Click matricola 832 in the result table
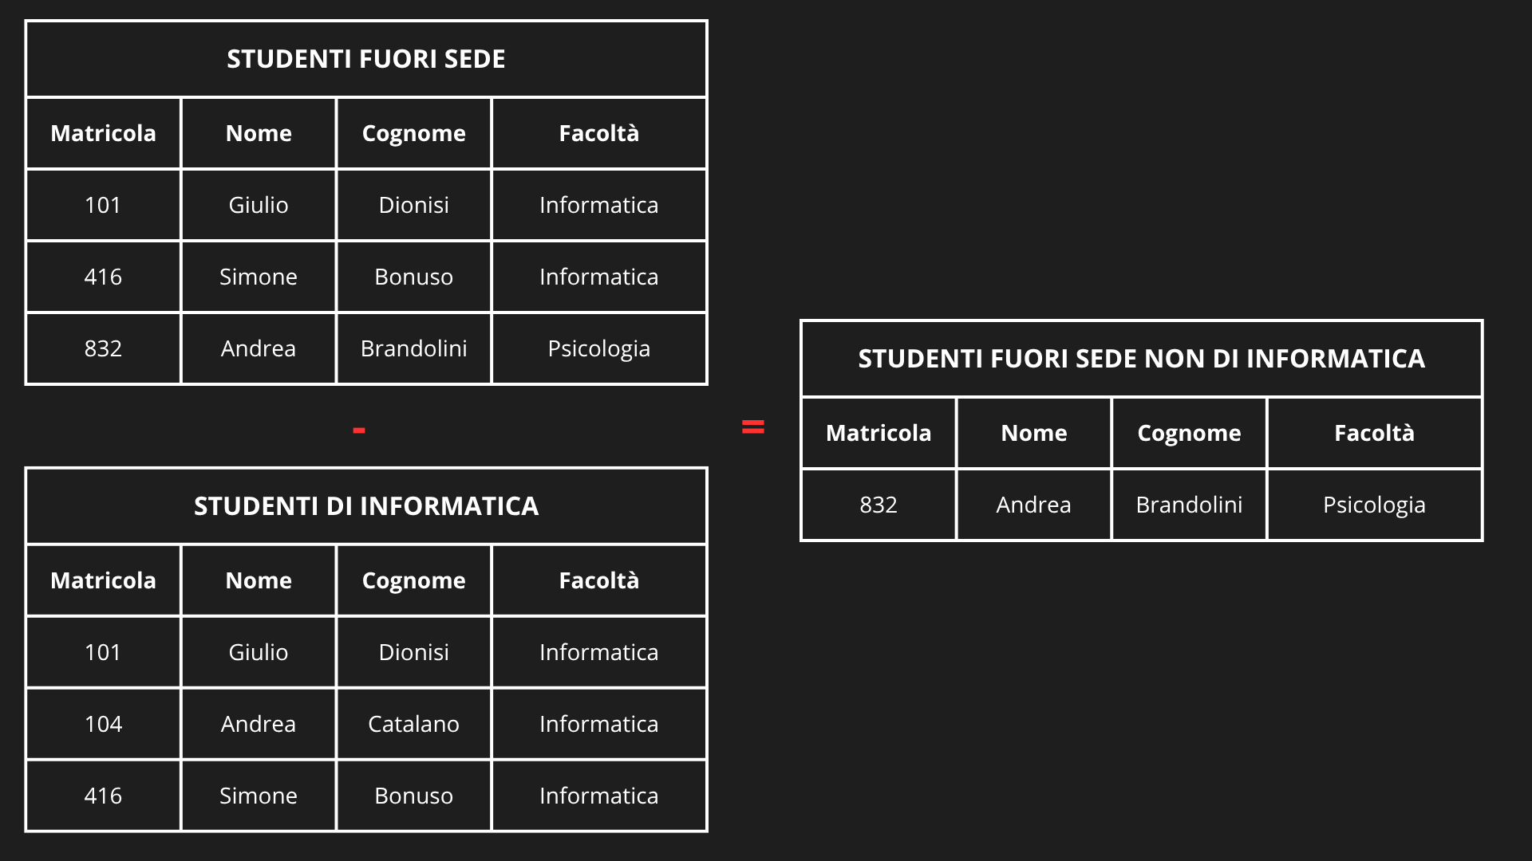The width and height of the screenshot is (1532, 861). point(879,505)
